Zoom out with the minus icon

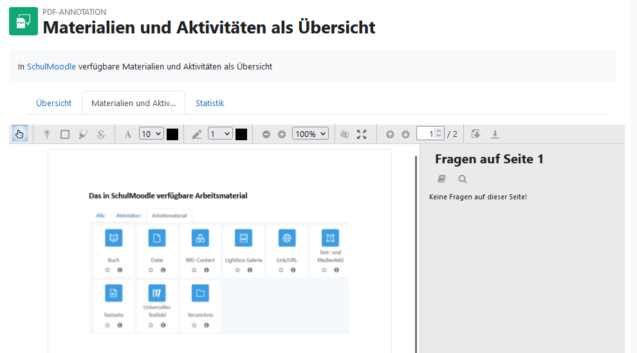click(266, 134)
